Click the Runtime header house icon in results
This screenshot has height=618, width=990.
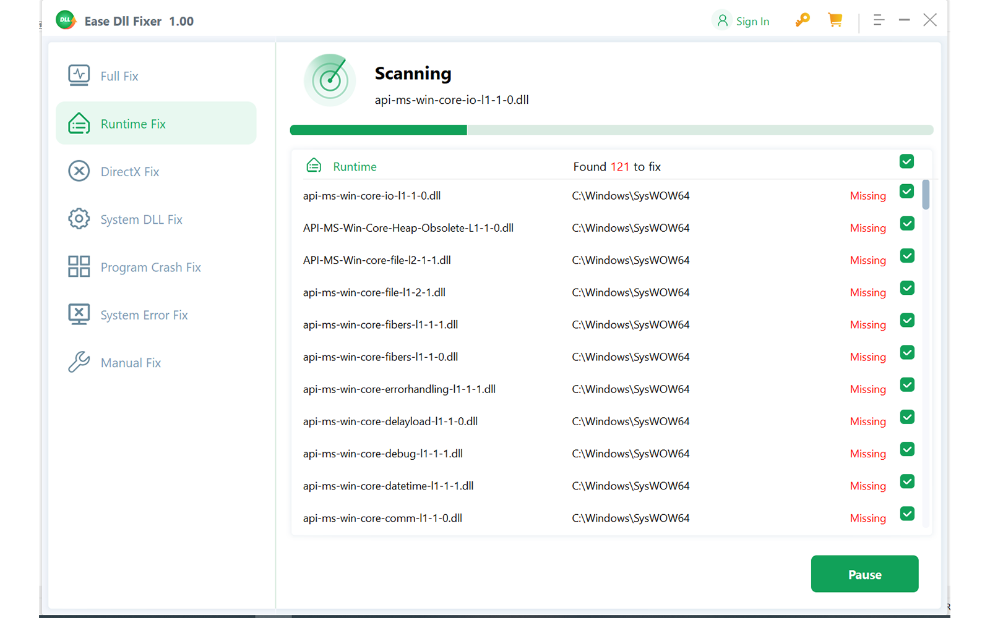[314, 166]
